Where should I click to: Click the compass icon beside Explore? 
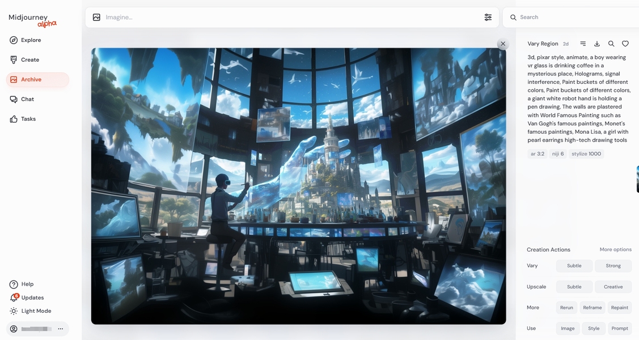coord(14,40)
